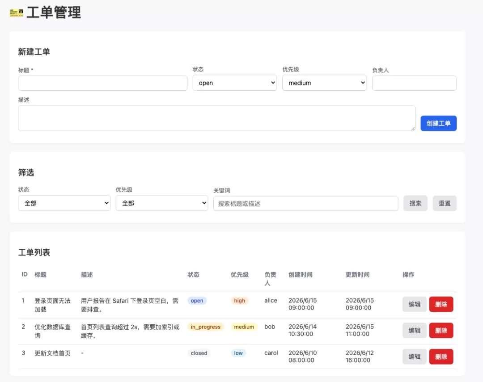This screenshot has height=382, width=483.
Task: Click the low priority badge
Action: click(x=238, y=353)
